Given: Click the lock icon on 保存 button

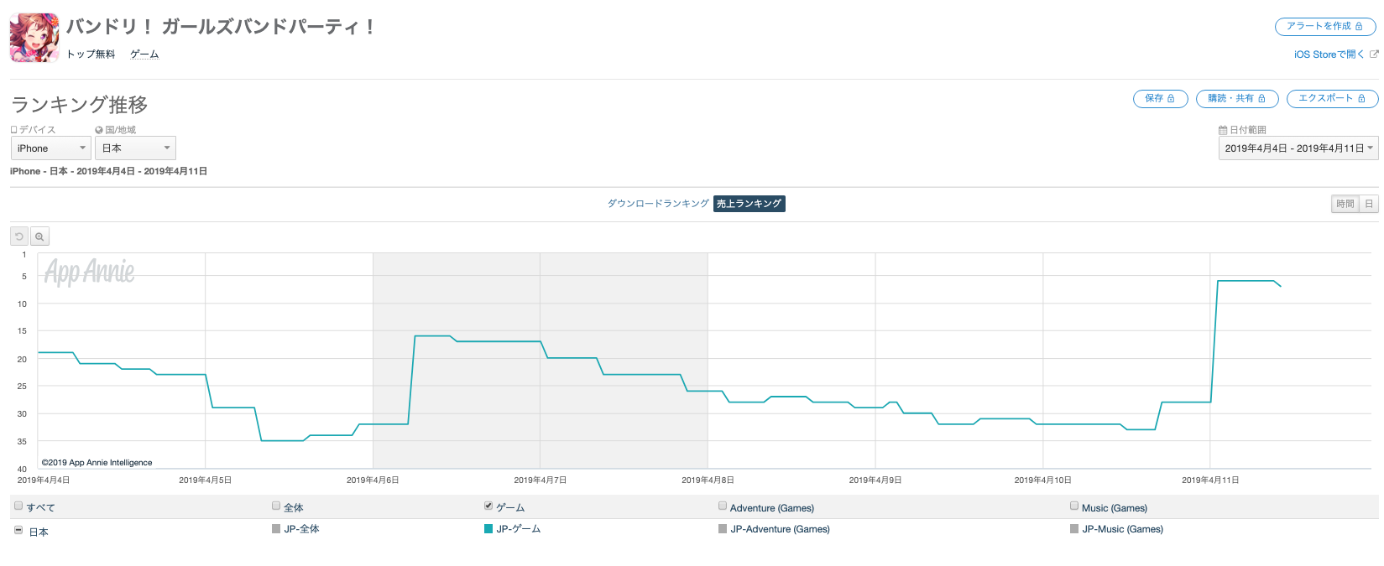Looking at the screenshot, I should pyautogui.click(x=1171, y=99).
